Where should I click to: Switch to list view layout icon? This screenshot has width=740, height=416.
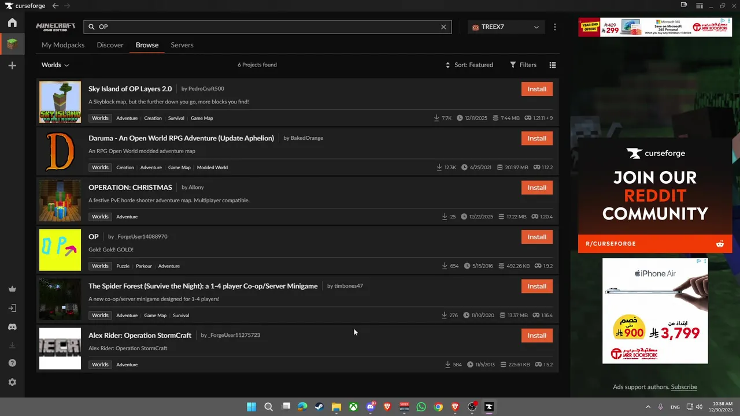tap(553, 65)
